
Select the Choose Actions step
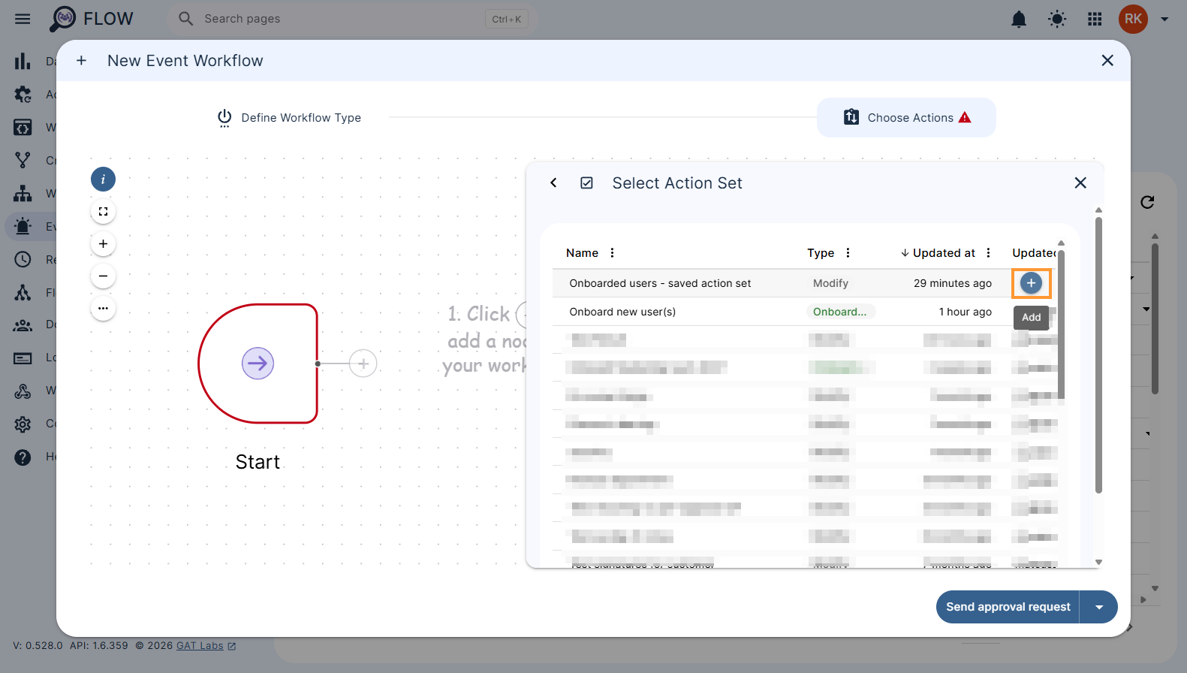tap(906, 117)
